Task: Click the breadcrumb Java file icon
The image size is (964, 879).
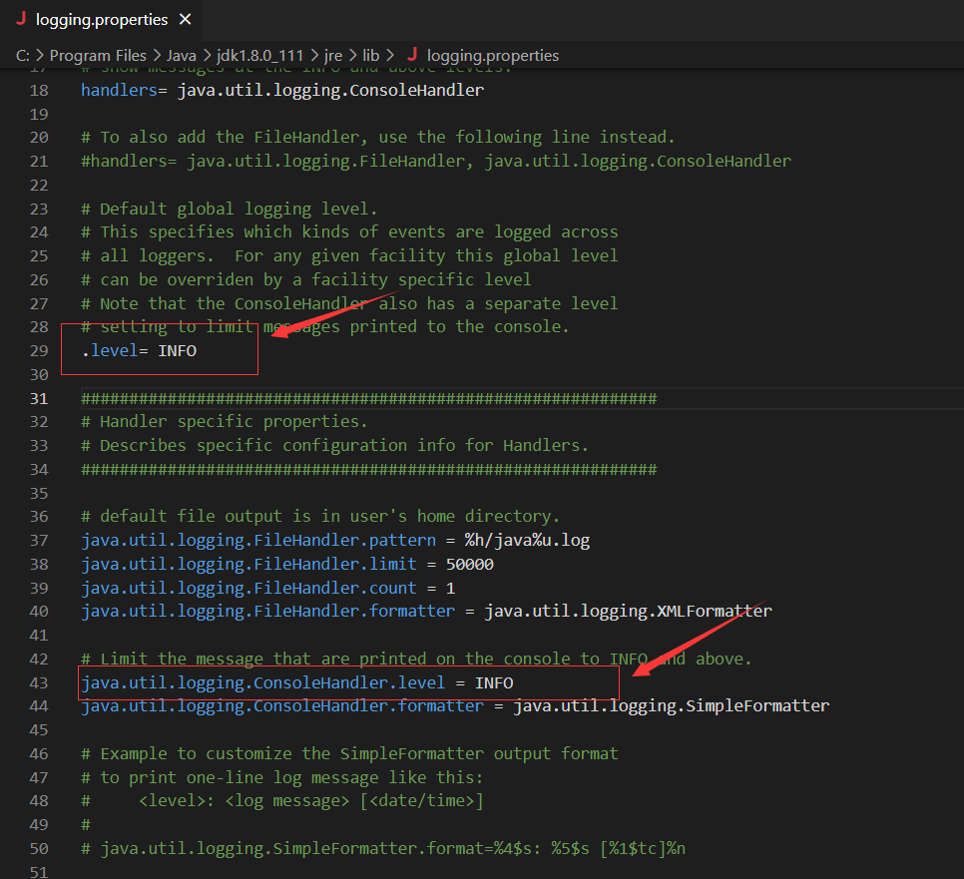Action: 412,55
